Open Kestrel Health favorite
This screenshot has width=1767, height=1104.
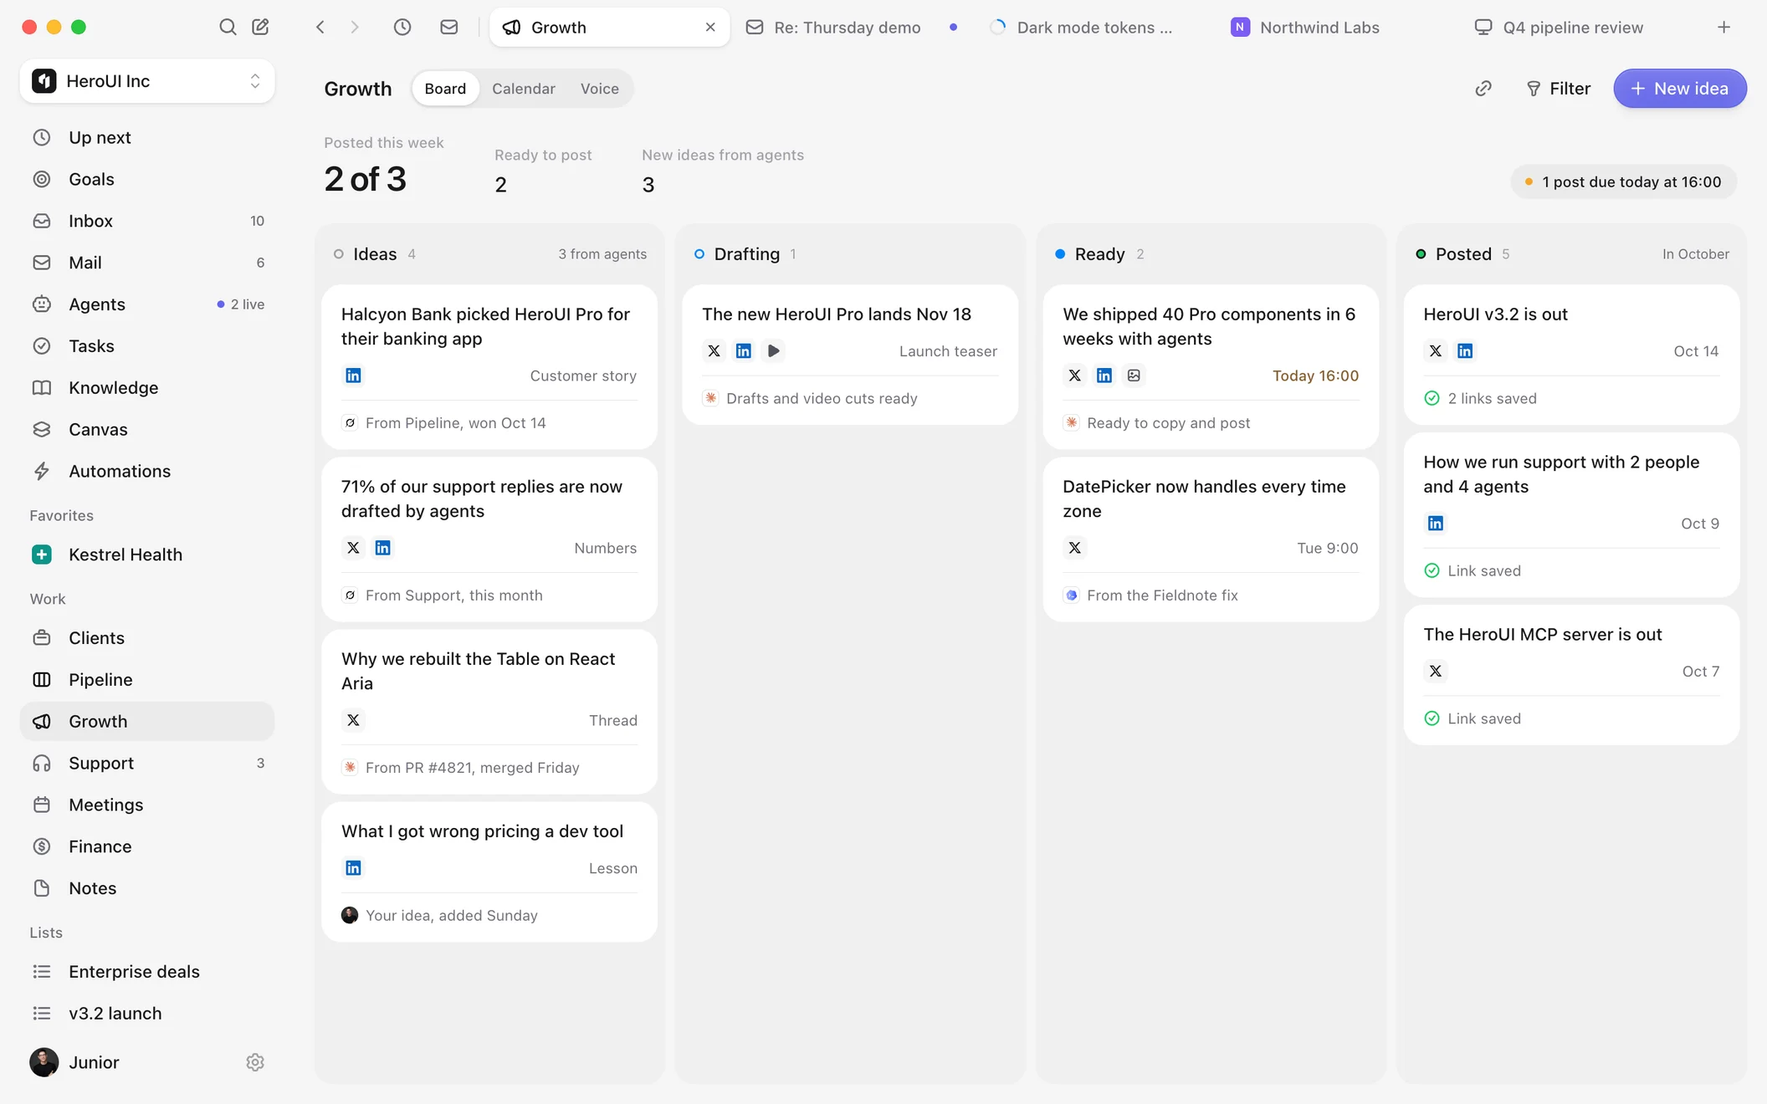tap(147, 555)
